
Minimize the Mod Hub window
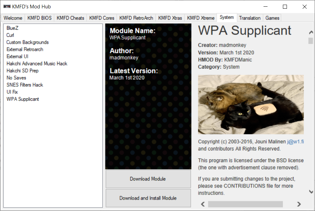coord(266,7)
